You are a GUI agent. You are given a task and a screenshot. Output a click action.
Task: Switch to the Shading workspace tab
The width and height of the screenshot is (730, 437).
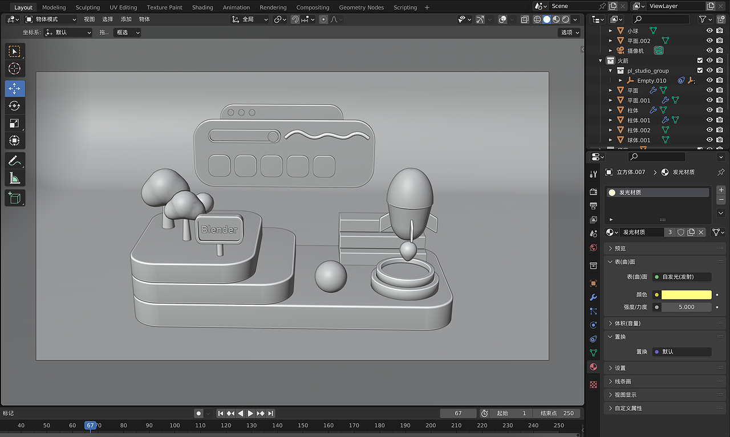(x=202, y=7)
